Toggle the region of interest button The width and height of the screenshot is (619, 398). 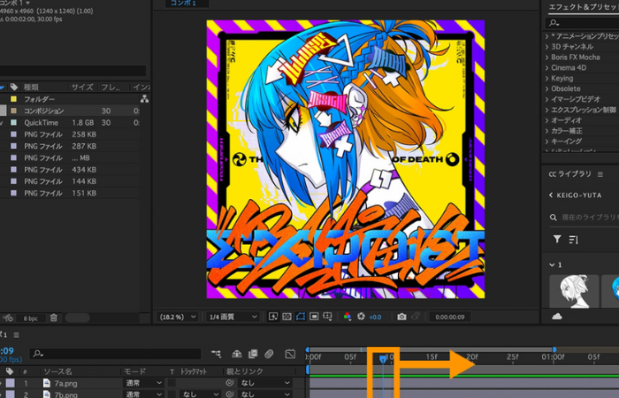click(x=315, y=317)
